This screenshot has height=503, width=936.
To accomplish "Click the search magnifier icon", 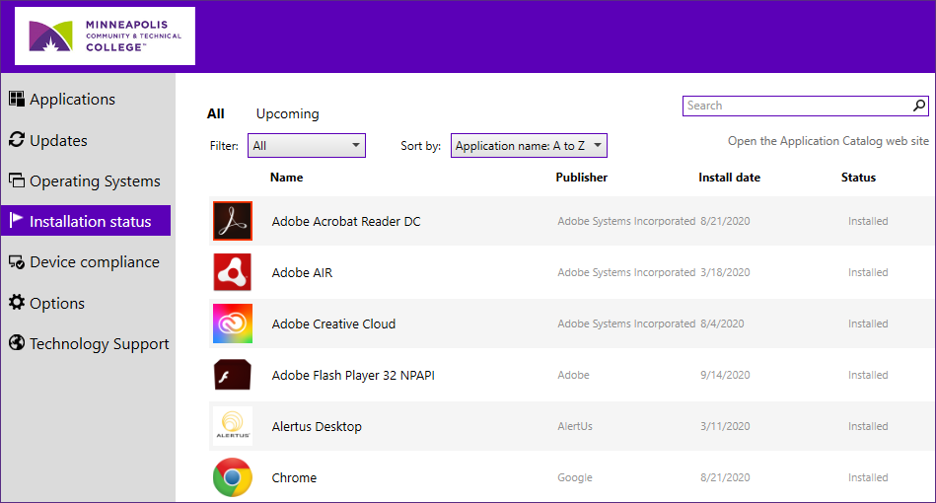I will coord(919,106).
